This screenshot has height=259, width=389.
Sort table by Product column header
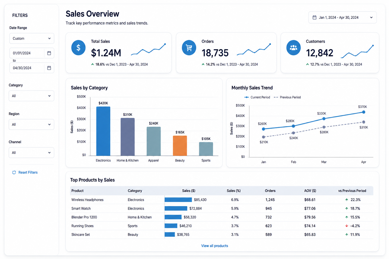(x=77, y=191)
